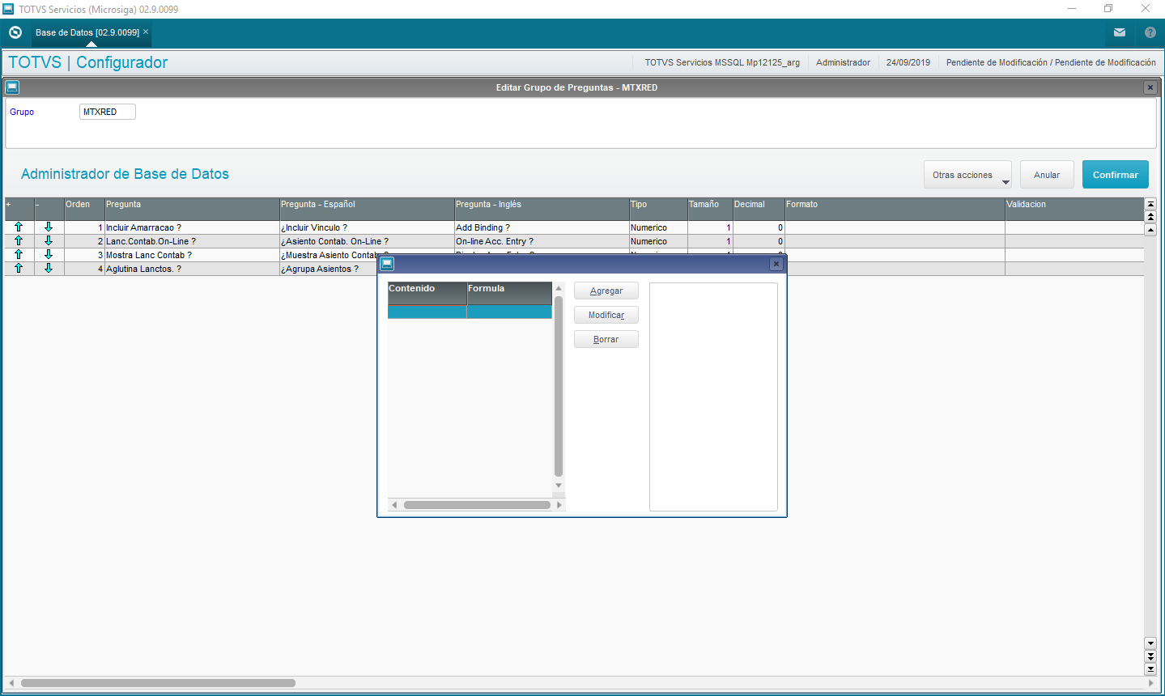1165x696 pixels.
Task: Click the popup list horizontal scrollbar left arrow
Action: click(394, 505)
